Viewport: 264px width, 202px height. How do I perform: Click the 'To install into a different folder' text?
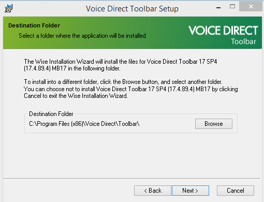click(131, 89)
